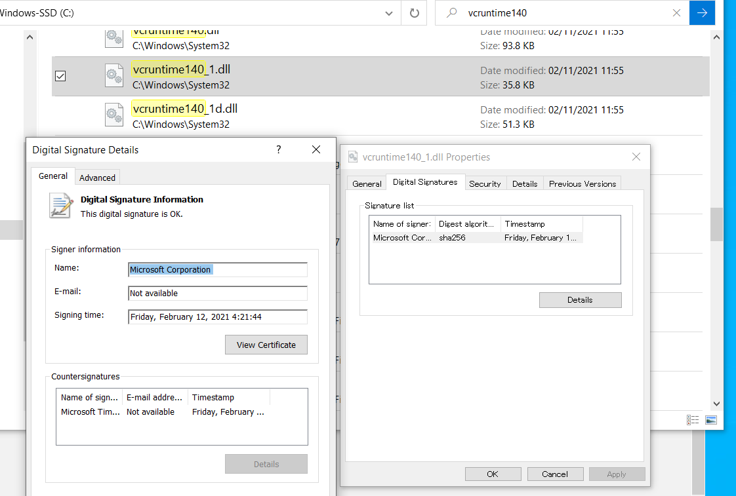Open the General tab in Properties
The image size is (736, 496).
pyautogui.click(x=367, y=183)
